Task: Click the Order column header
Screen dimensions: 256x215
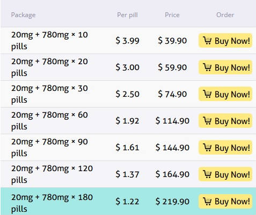Action: (x=225, y=15)
